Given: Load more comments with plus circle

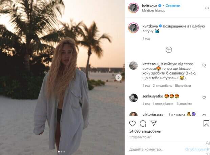Looking at the screenshot, I should [169, 50].
